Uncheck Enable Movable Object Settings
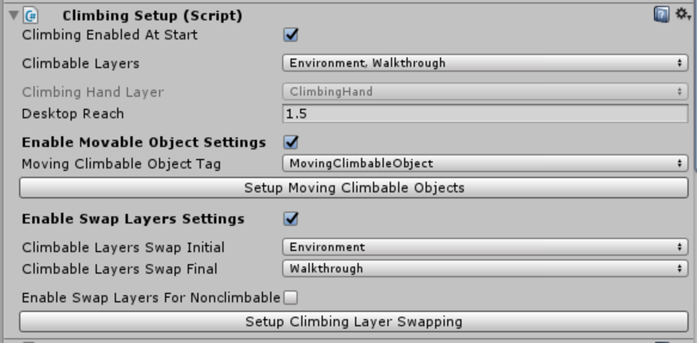This screenshot has width=697, height=343. point(291,142)
